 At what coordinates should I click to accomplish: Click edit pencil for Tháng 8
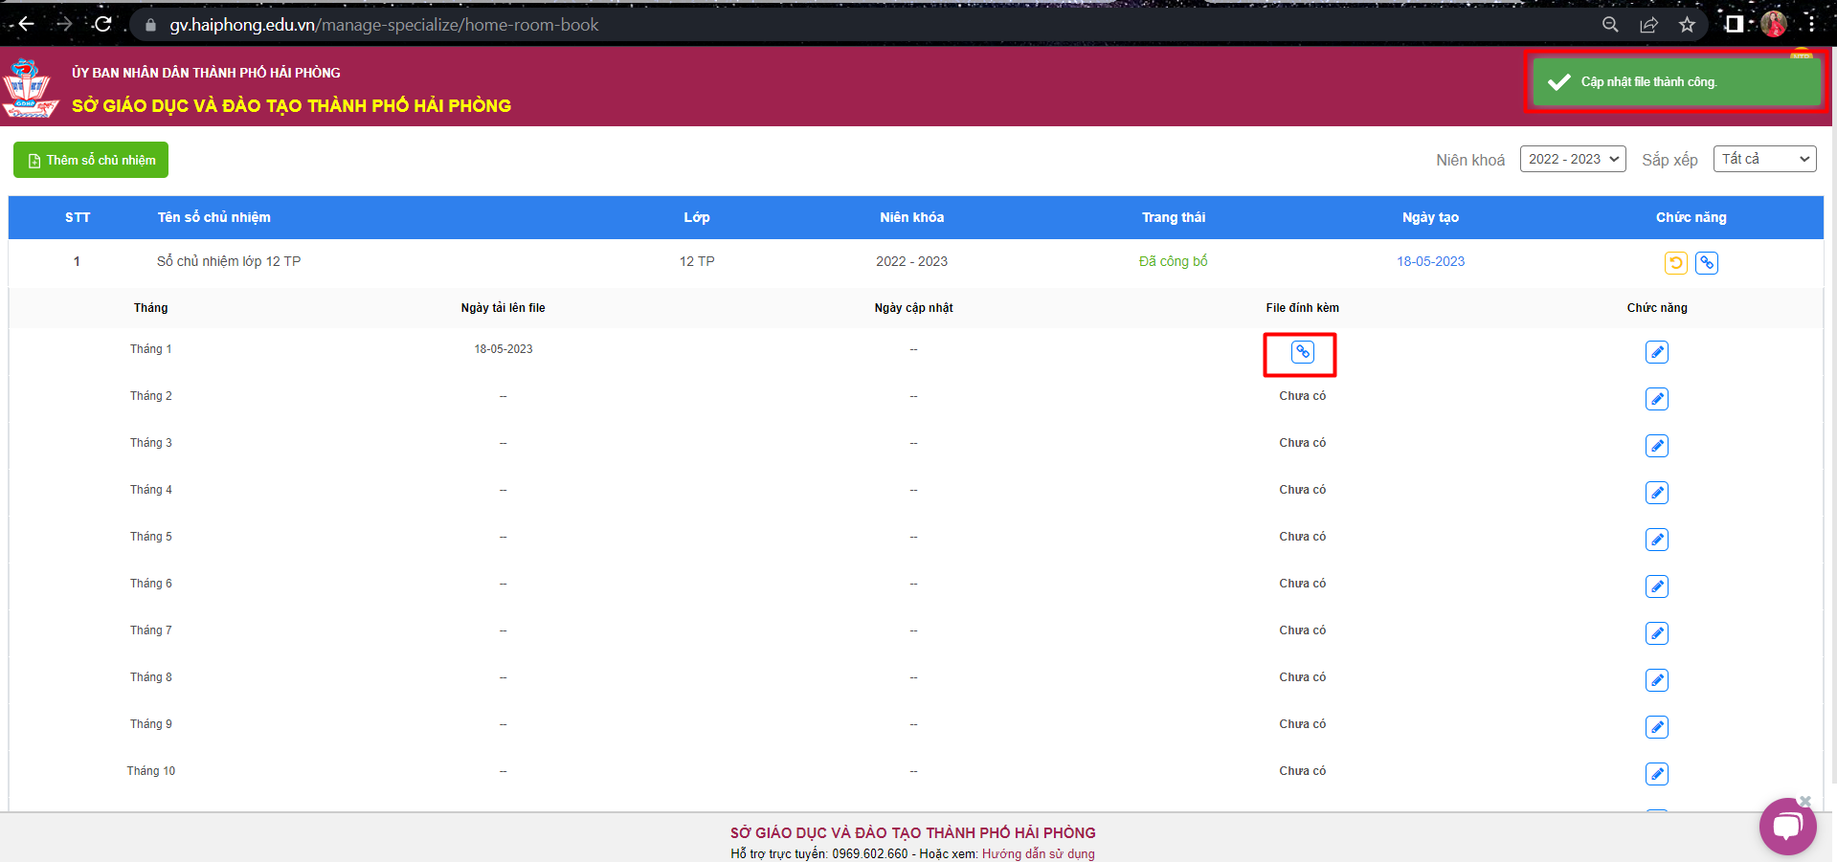coord(1656,680)
